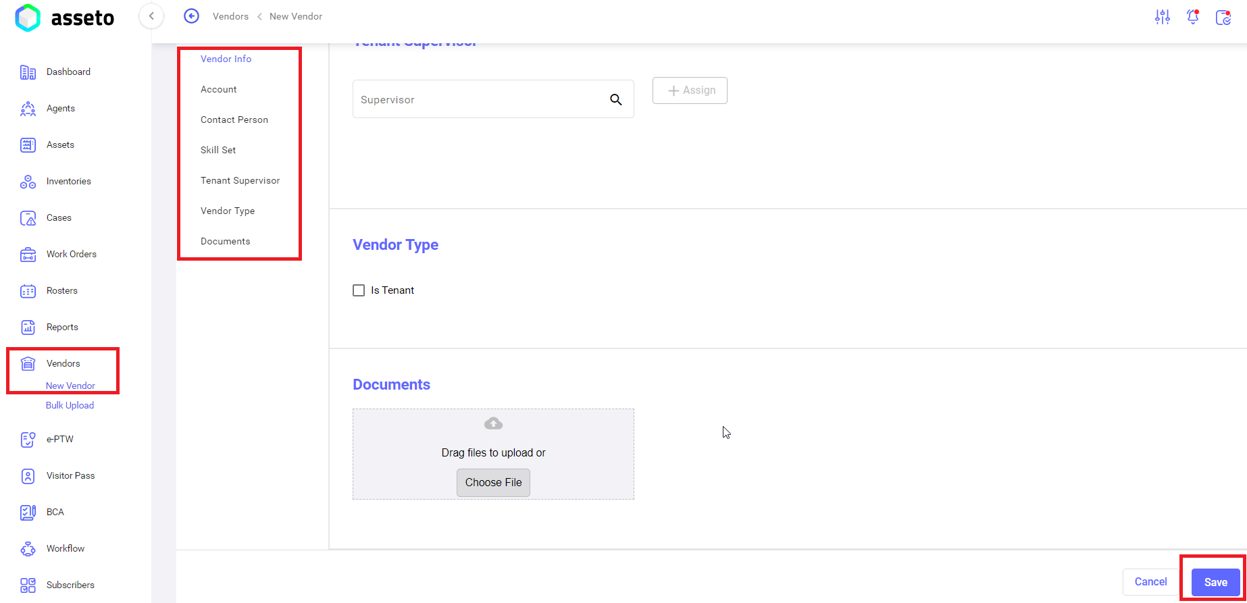Click the Inventories sidebar icon
The image size is (1247, 603).
(28, 182)
